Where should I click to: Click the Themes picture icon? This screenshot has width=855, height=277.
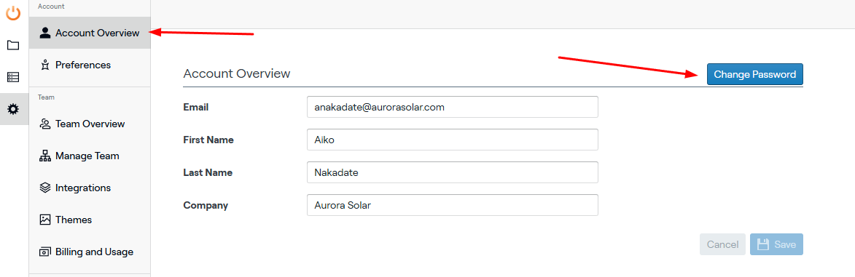45,220
